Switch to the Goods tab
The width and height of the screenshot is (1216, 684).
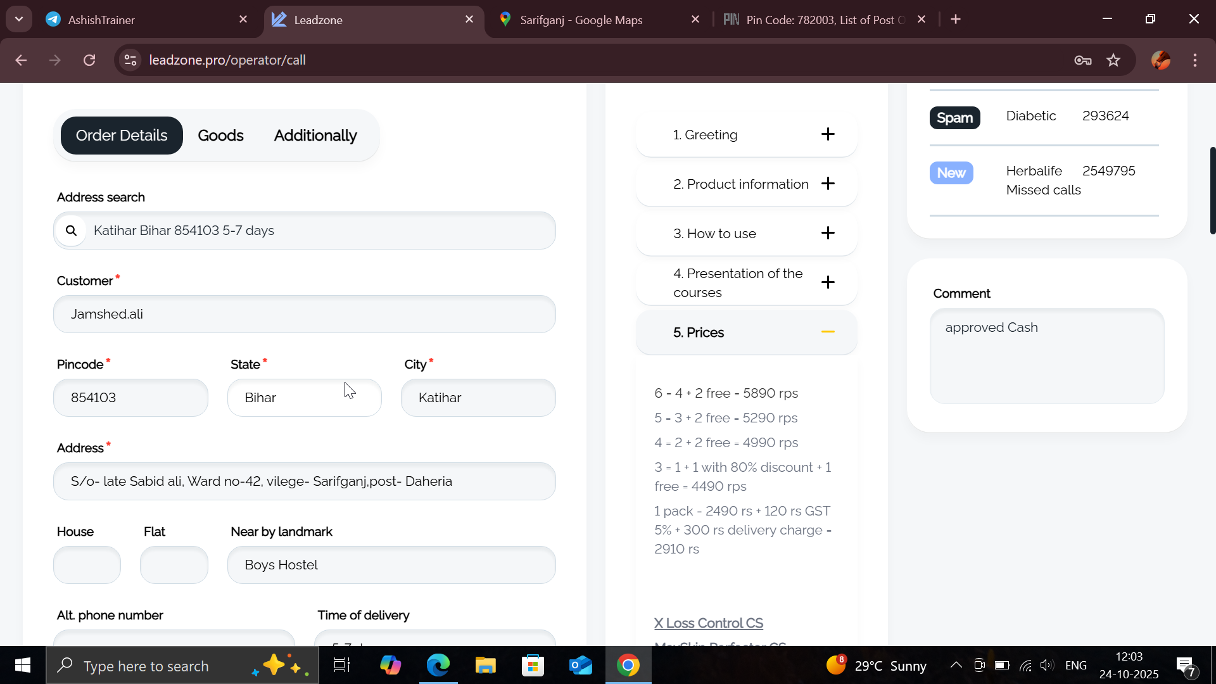pyautogui.click(x=220, y=136)
